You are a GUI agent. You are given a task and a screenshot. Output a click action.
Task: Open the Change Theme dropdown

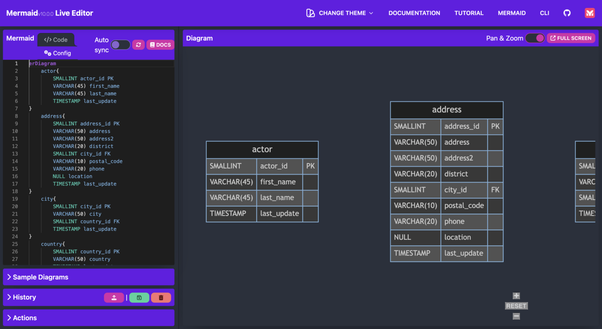[x=340, y=13]
